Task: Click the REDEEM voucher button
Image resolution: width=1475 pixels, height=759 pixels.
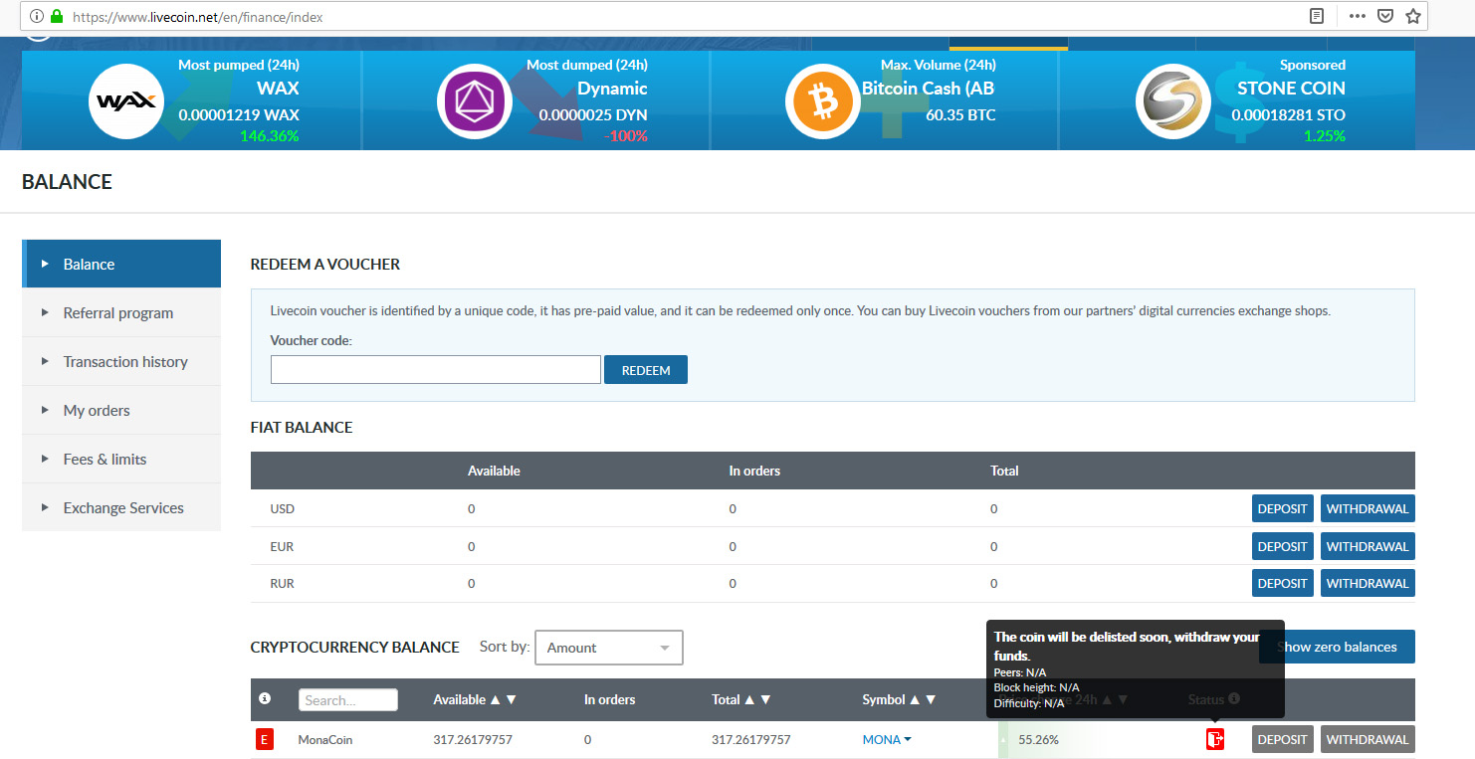Action: click(646, 370)
